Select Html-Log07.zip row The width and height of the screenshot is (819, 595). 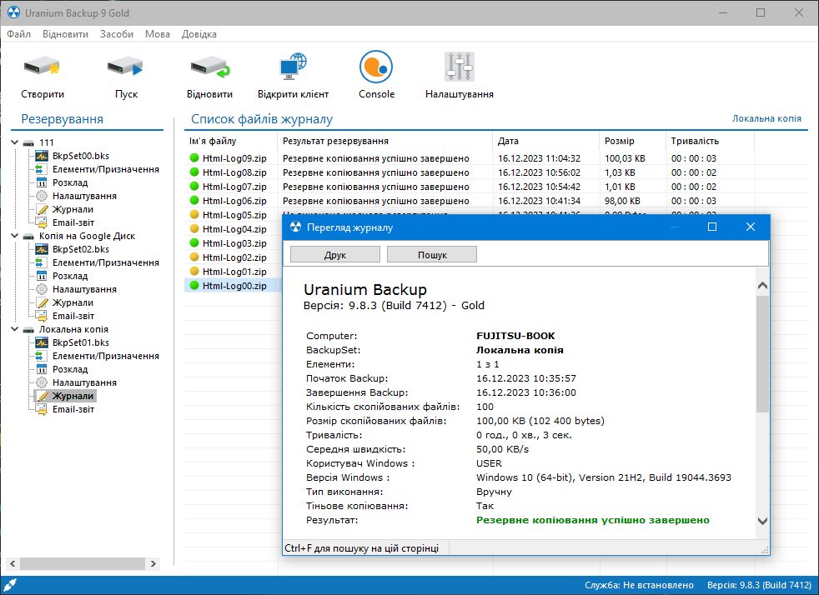[495, 187]
